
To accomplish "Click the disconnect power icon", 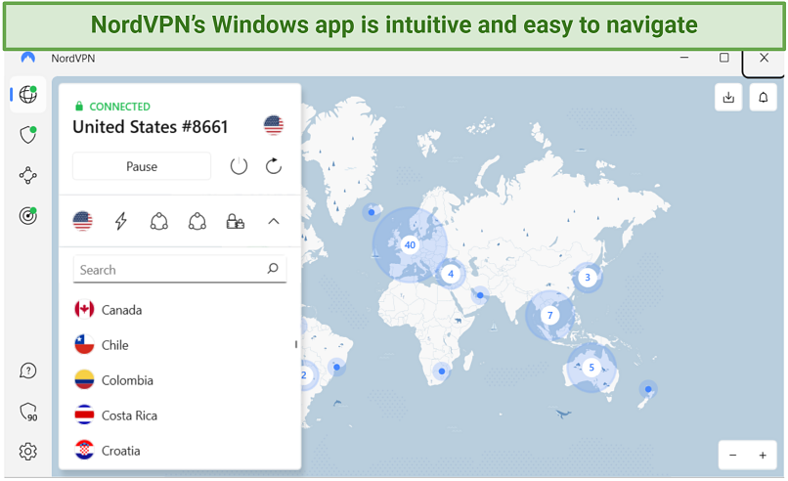I will (x=239, y=166).
